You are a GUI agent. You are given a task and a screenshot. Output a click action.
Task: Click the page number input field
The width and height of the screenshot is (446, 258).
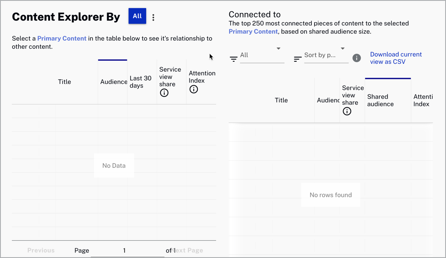pyautogui.click(x=124, y=250)
